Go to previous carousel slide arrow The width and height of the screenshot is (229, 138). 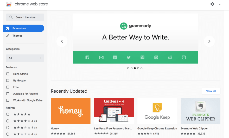pos(62,41)
